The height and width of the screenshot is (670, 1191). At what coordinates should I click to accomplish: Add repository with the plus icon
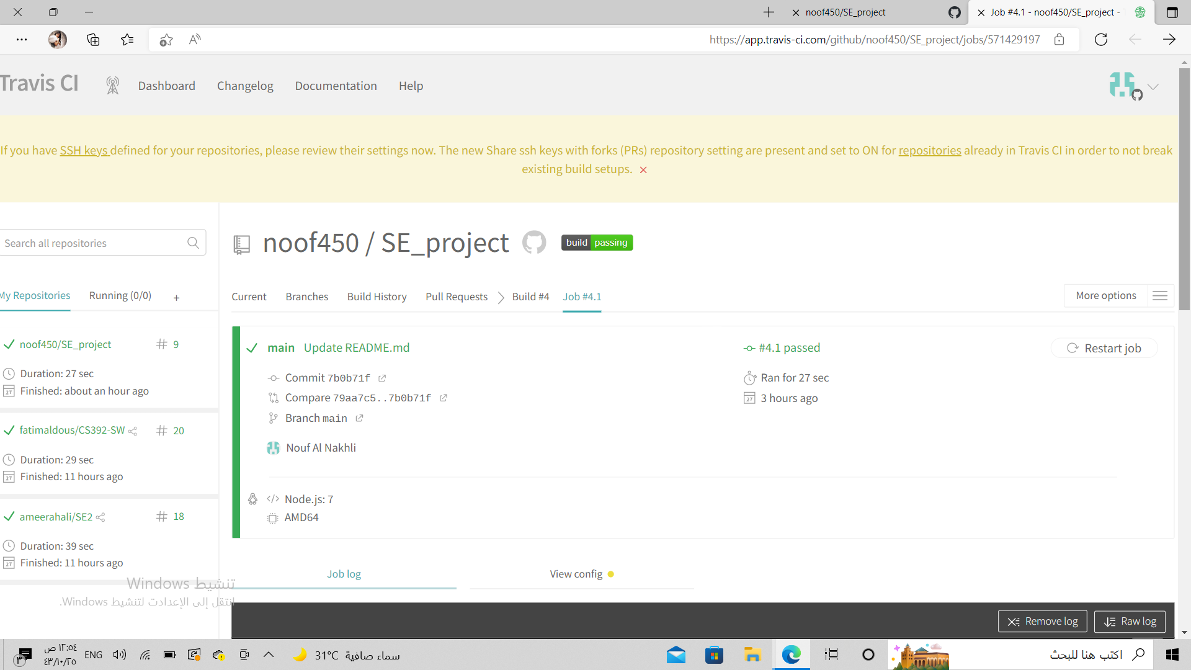coord(177,298)
